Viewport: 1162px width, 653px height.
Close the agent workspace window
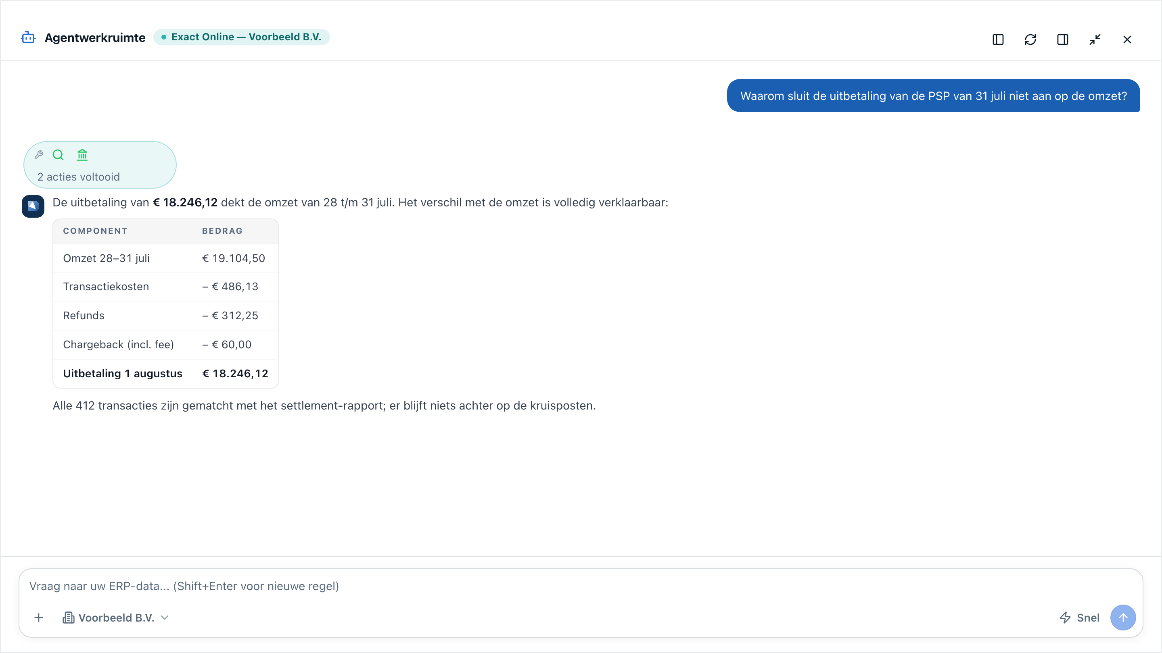click(x=1127, y=40)
